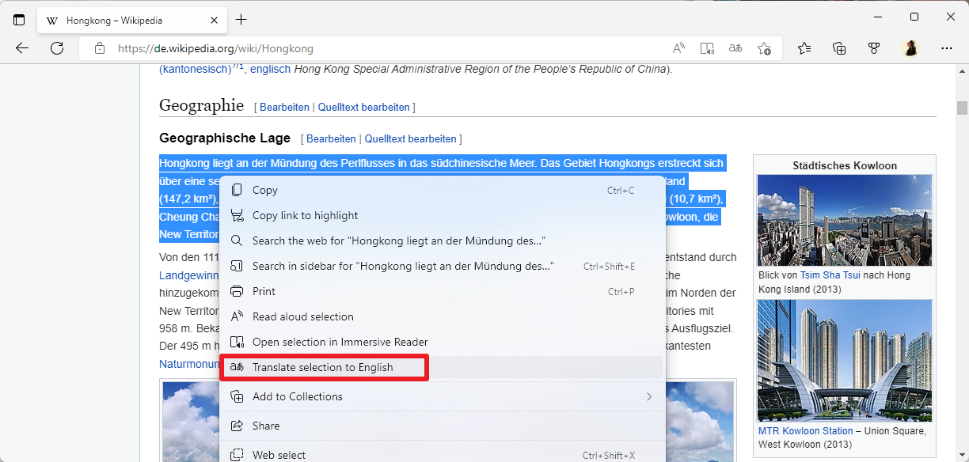The image size is (969, 462).
Task: Open Edge Settings and more menu
Action: [x=947, y=48]
